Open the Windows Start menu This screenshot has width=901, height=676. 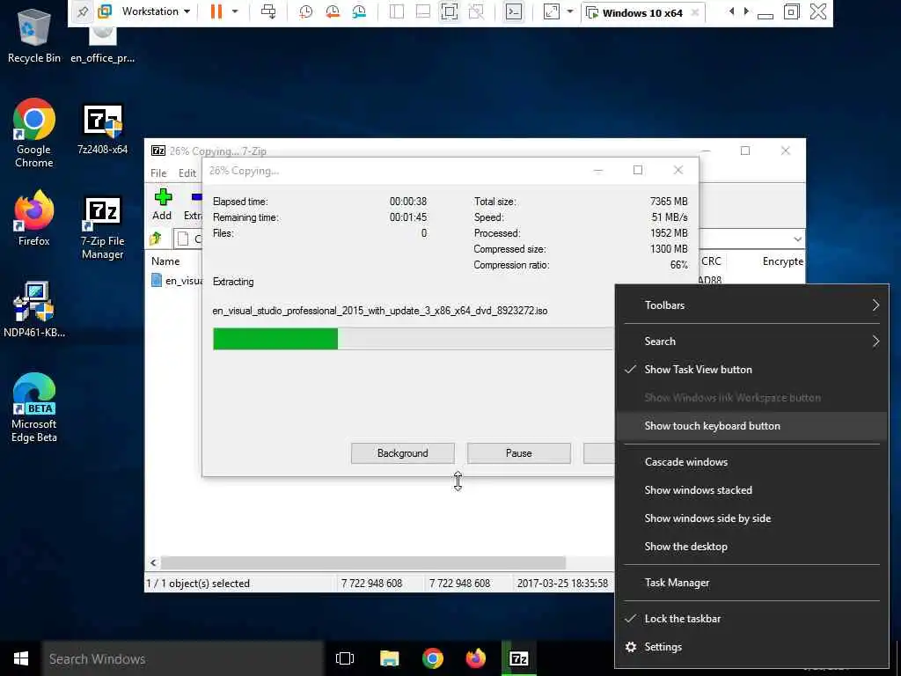click(21, 658)
